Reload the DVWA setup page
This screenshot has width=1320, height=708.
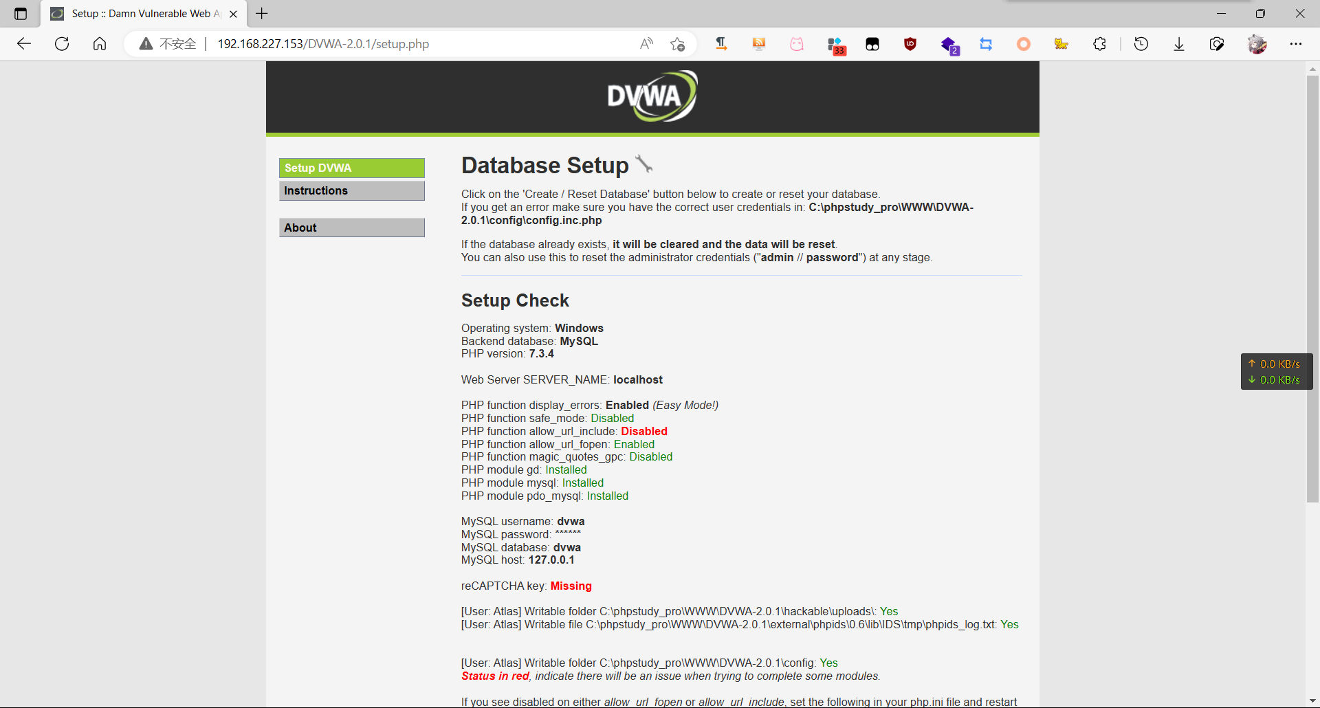tap(62, 44)
